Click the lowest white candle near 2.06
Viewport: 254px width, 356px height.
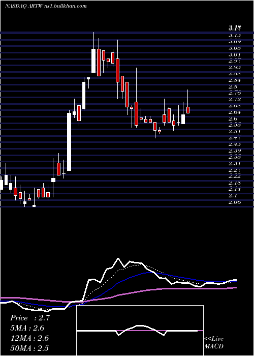point(34,206)
